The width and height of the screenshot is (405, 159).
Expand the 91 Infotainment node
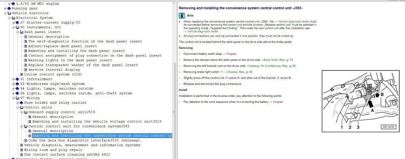[x=14, y=79]
